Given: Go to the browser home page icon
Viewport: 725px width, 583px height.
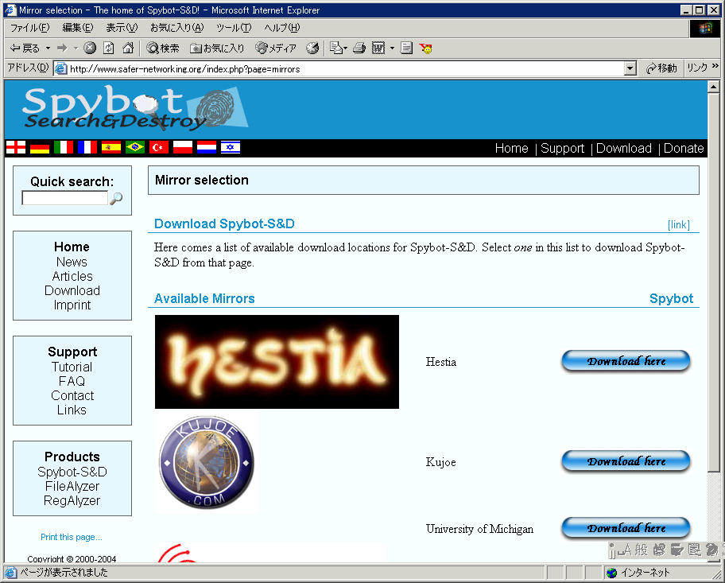Looking at the screenshot, I should (128, 48).
